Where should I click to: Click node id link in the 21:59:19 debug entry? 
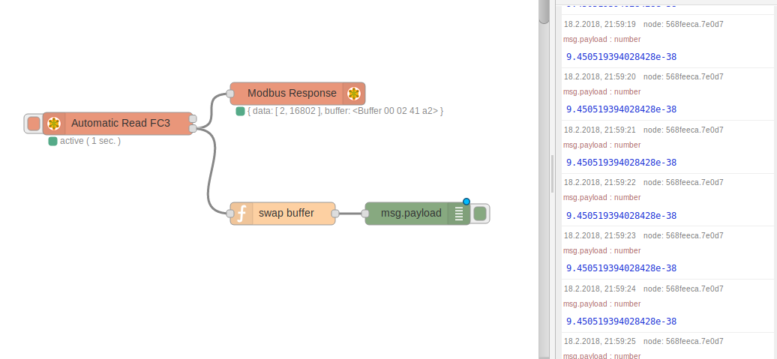(683, 24)
